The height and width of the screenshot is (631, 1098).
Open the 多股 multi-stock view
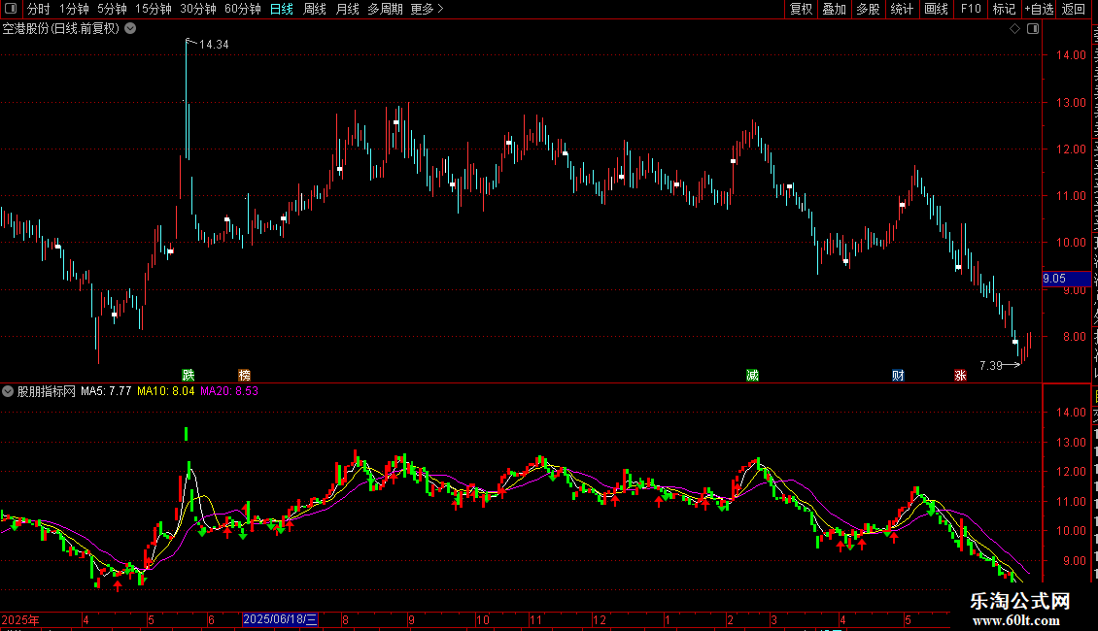tap(868, 9)
